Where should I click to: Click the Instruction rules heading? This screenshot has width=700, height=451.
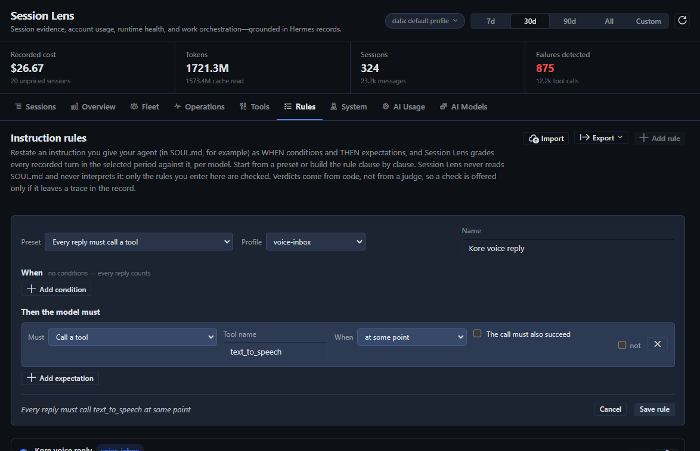point(49,138)
